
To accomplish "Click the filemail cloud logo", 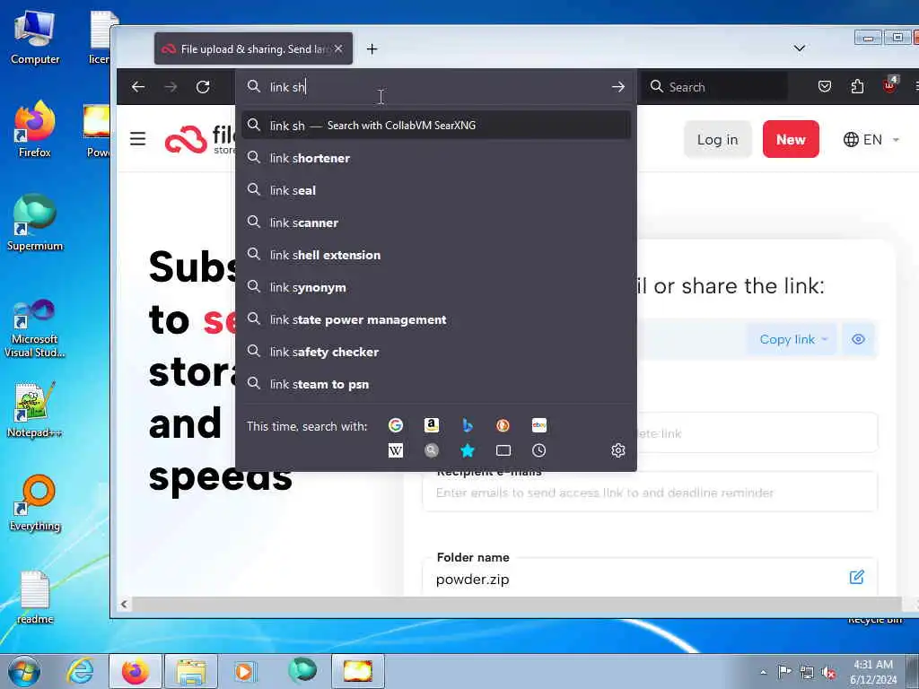I will (x=187, y=139).
